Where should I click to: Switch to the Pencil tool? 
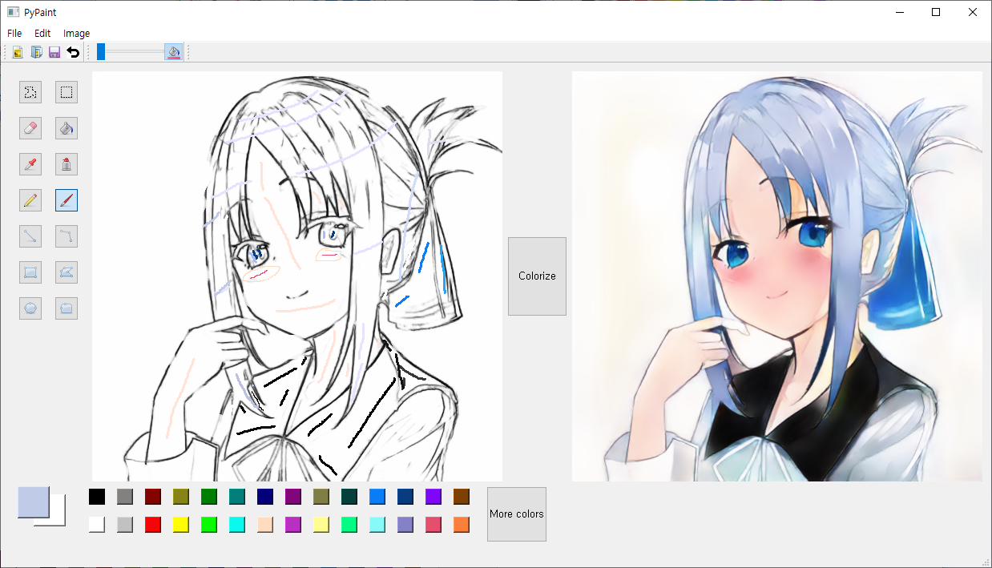click(30, 200)
